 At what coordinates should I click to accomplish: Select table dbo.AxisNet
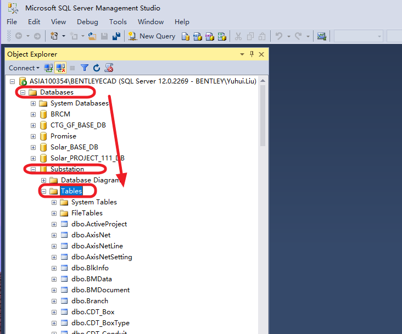(x=91, y=235)
